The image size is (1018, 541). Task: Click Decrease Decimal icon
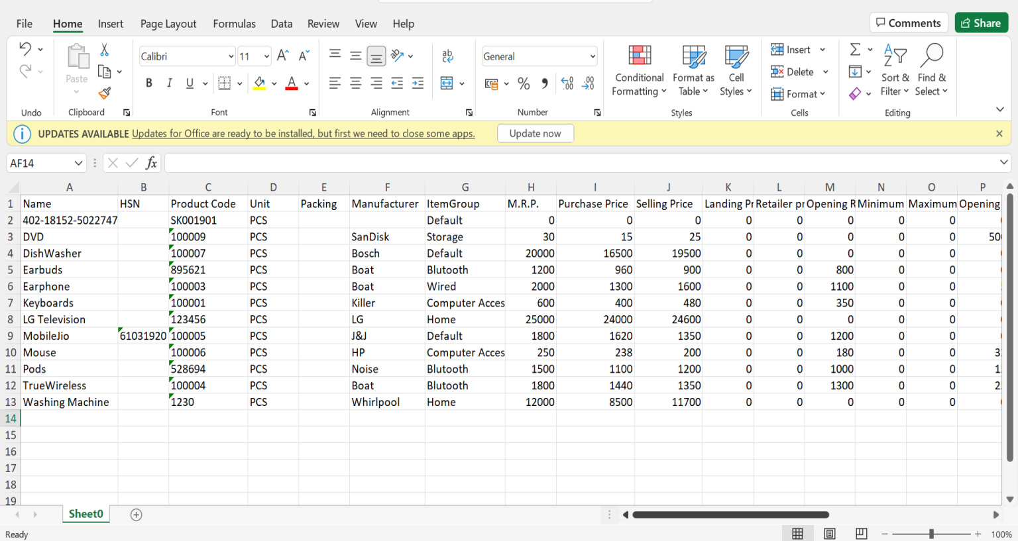tap(588, 83)
